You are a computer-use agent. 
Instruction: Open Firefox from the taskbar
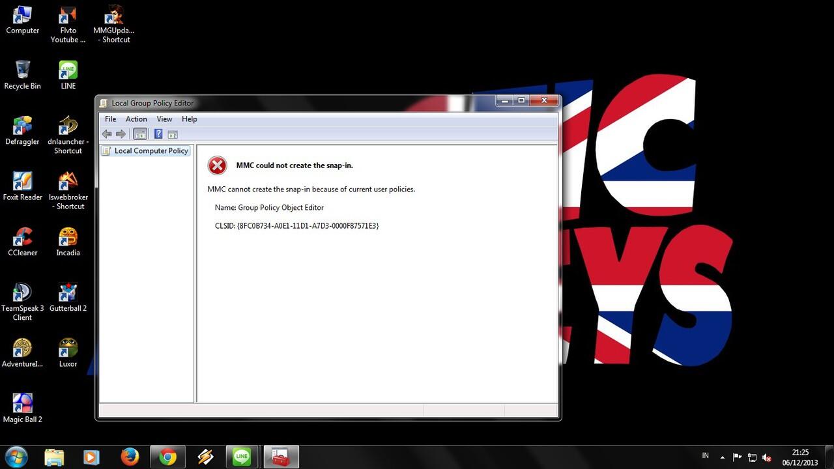[130, 457]
